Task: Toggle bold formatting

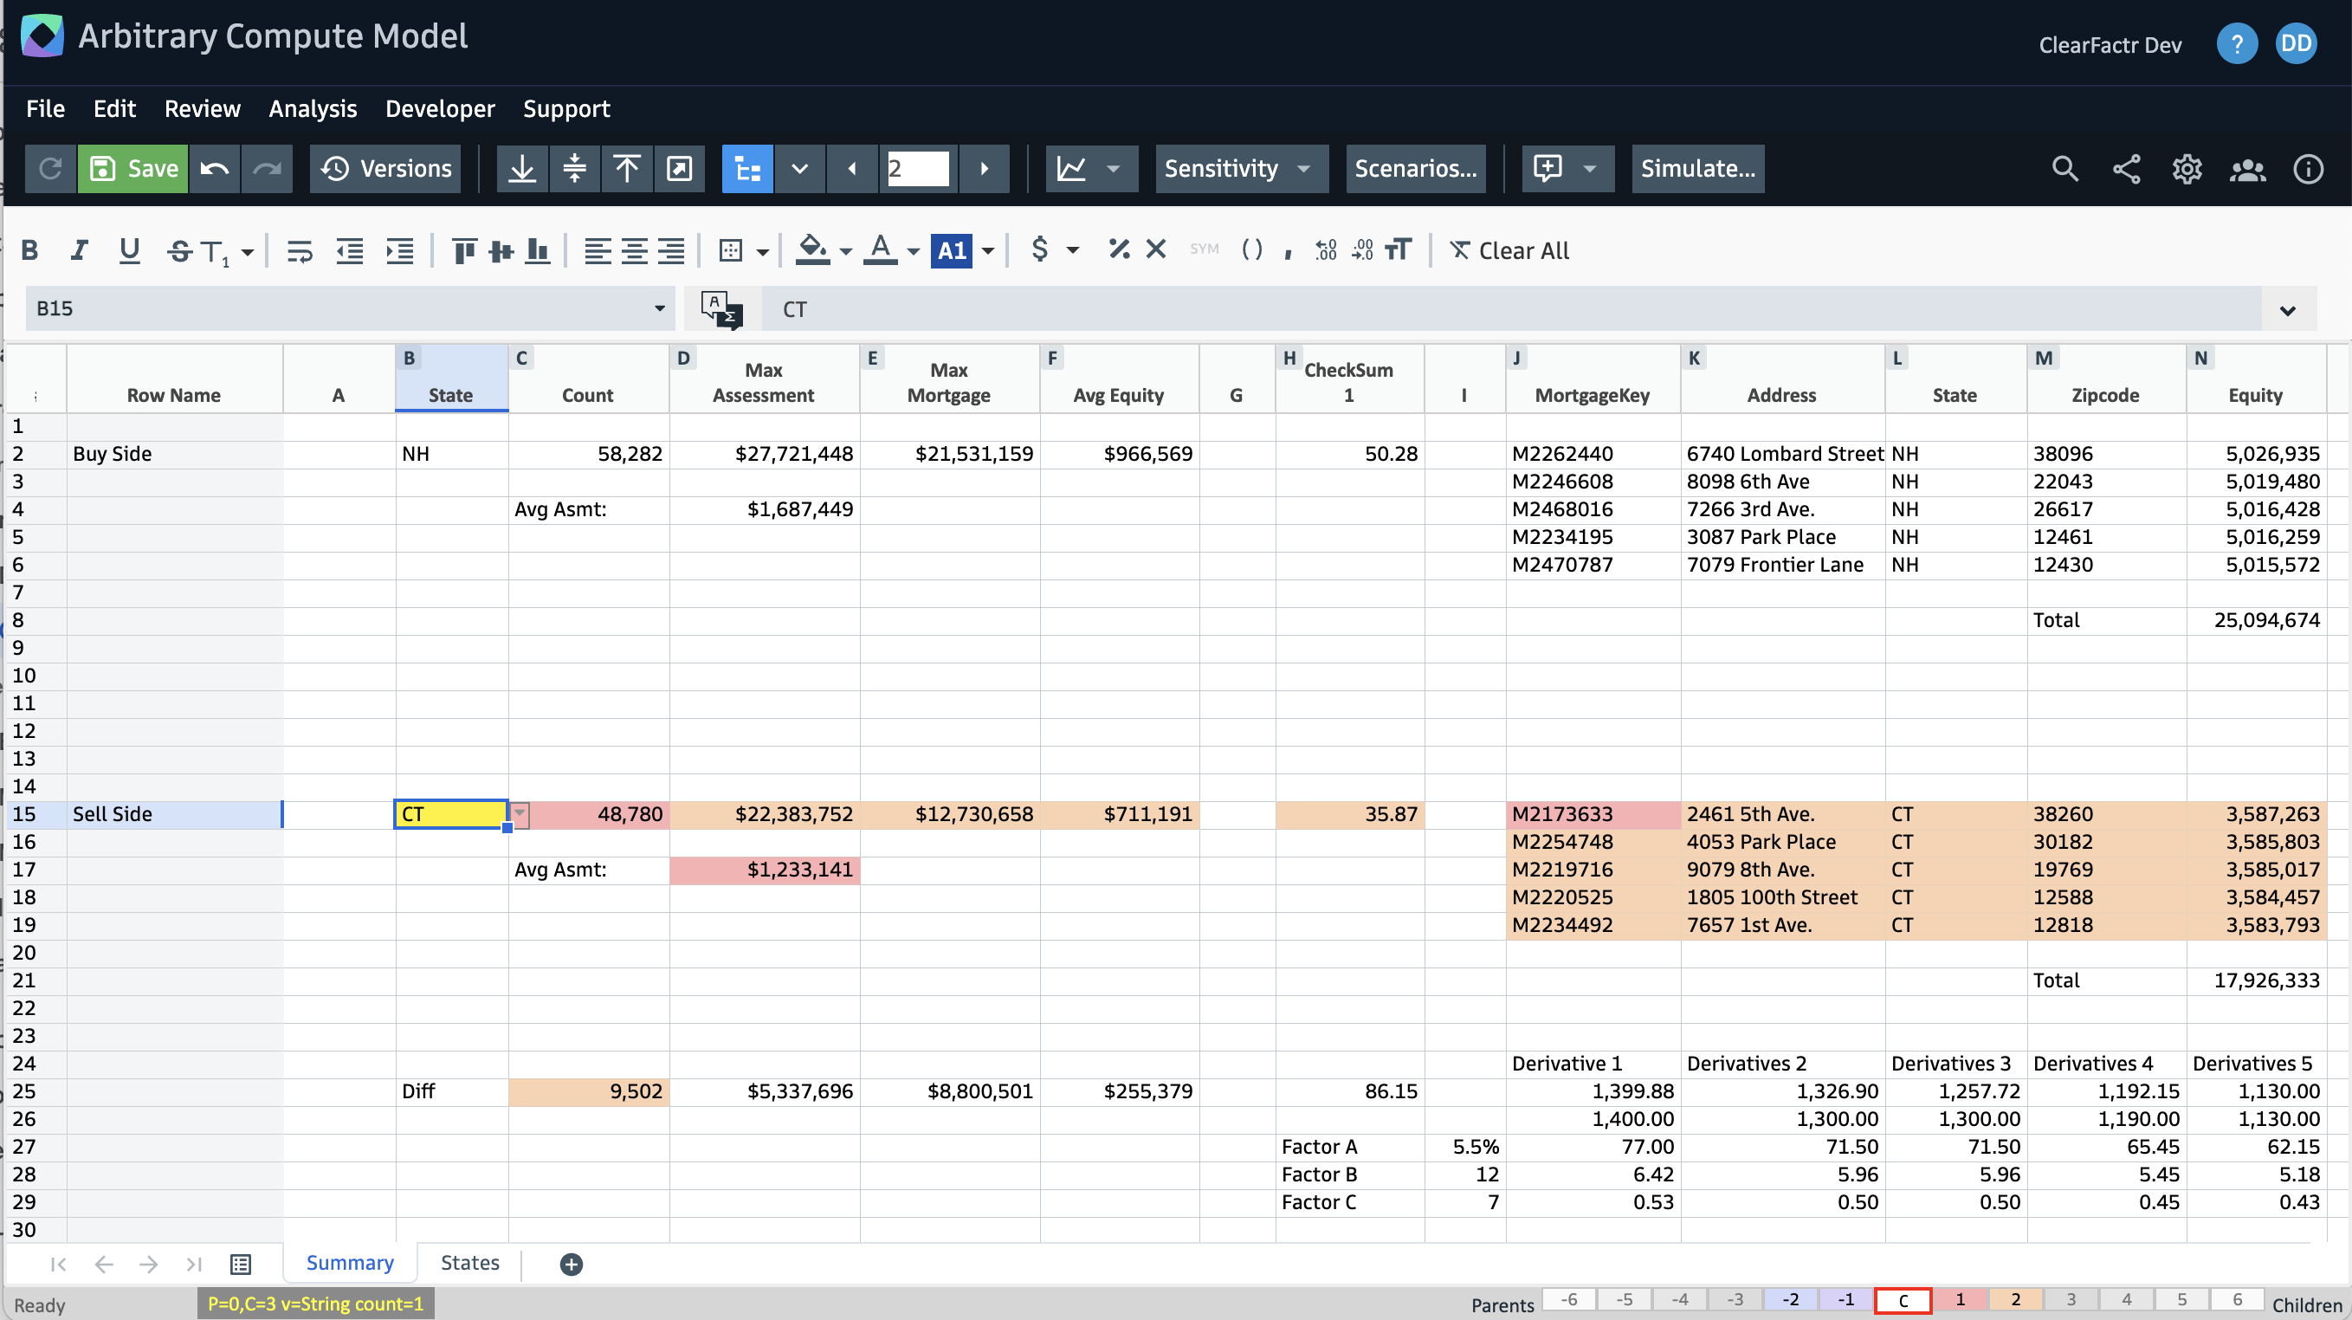Action: [x=30, y=249]
